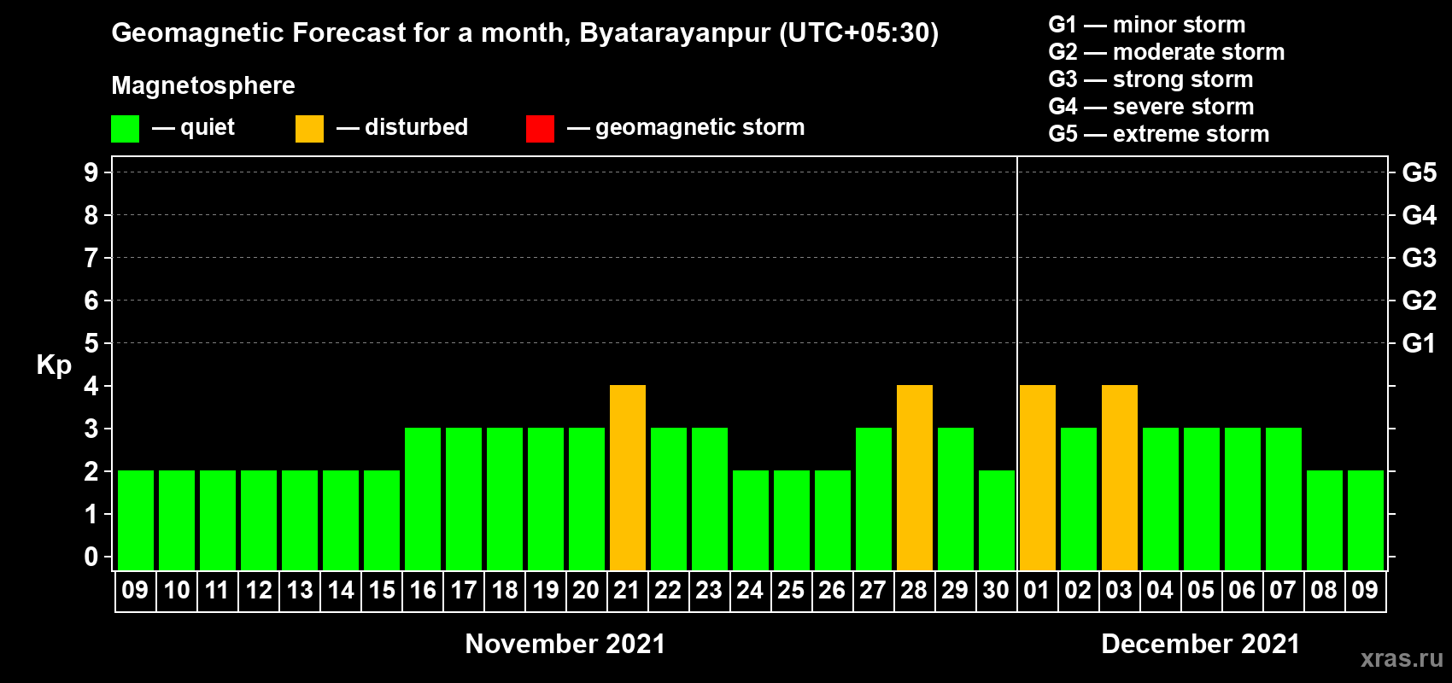
Task: Click the 'November 2021' month label
Action: click(x=565, y=644)
